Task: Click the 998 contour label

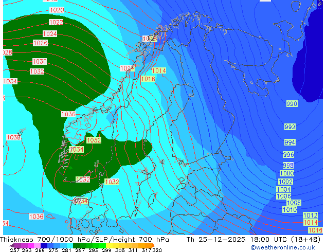Action: (288, 165)
